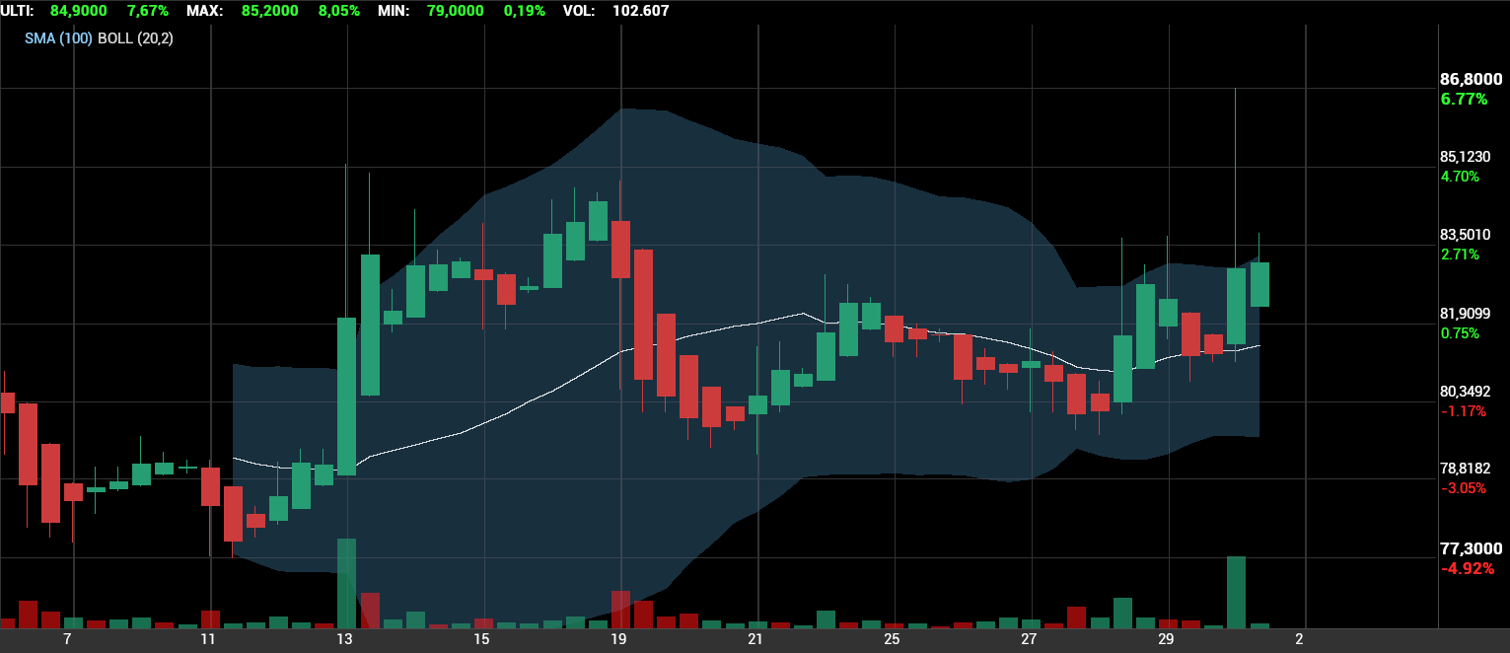
Task: Click date label 29 on time axis
Action: pyautogui.click(x=1166, y=640)
